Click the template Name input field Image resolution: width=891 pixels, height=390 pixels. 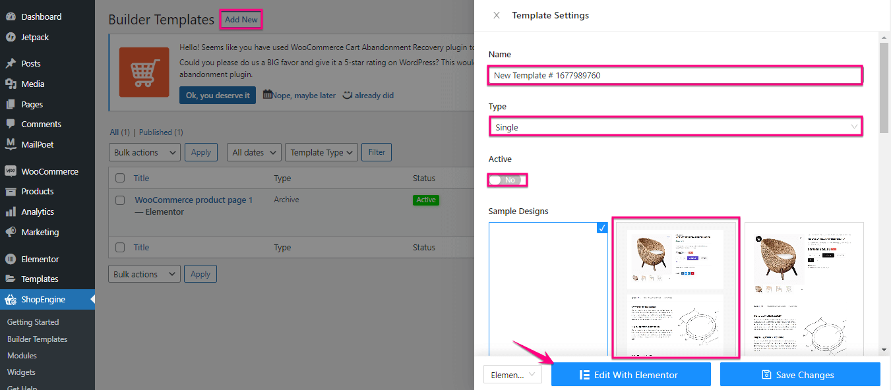(675, 75)
